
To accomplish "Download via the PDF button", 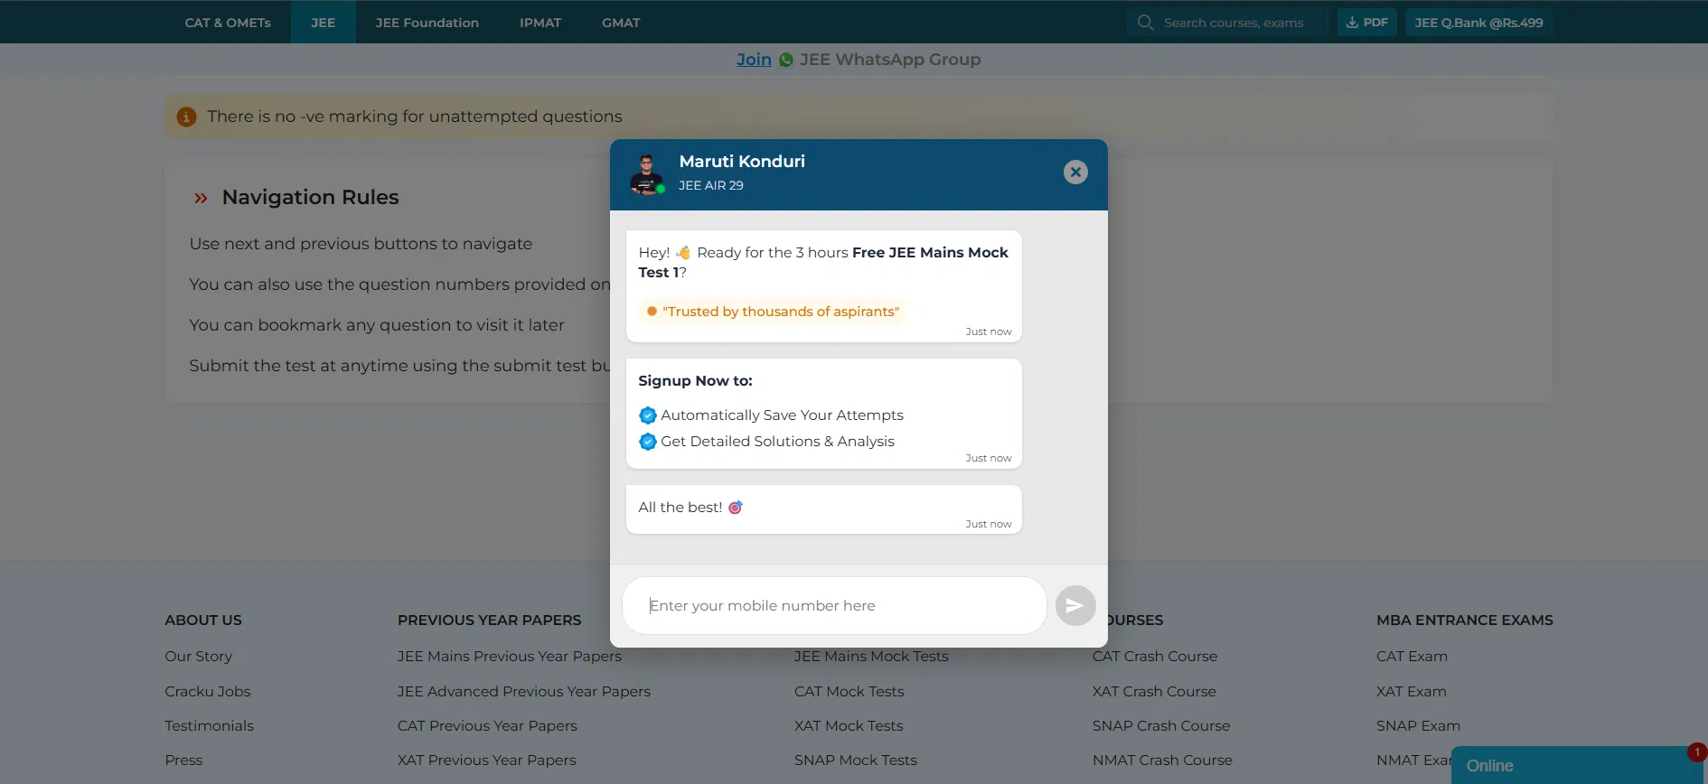I will coord(1367,23).
